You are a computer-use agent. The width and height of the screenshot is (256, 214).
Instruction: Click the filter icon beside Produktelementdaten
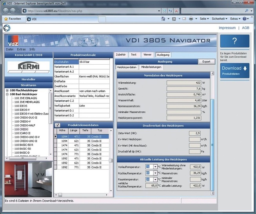[58, 125]
